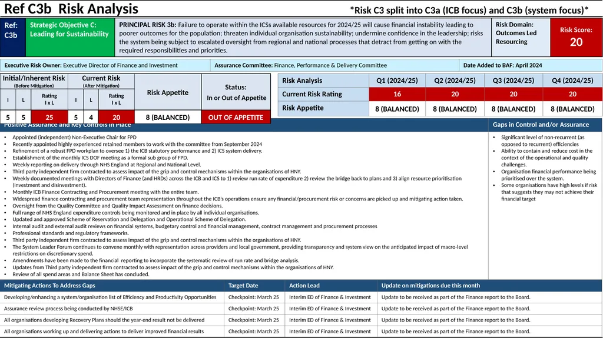Click 'Checkpoint: March 25' in the NHSE/ICB assurance review row
Screen dimensions: 603x338
pos(254,309)
